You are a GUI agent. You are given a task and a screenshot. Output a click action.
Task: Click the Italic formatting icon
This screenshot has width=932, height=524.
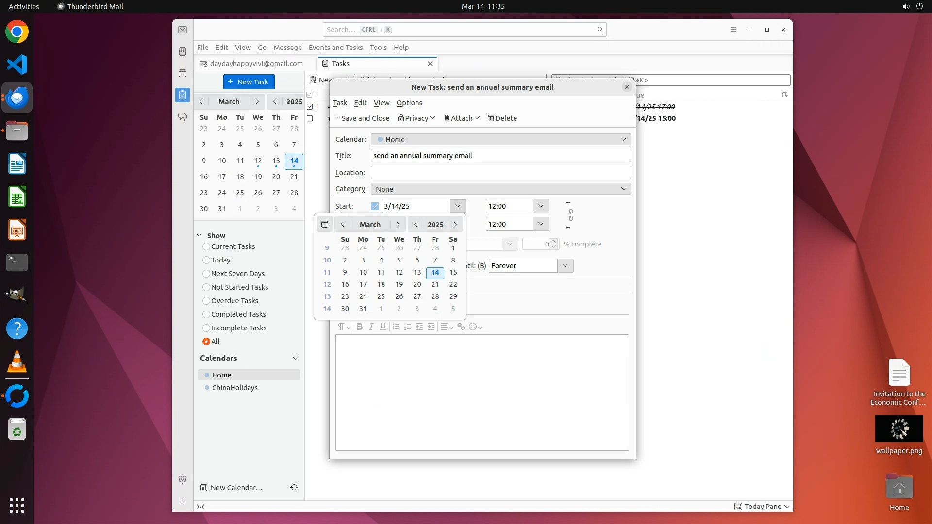[371, 327]
